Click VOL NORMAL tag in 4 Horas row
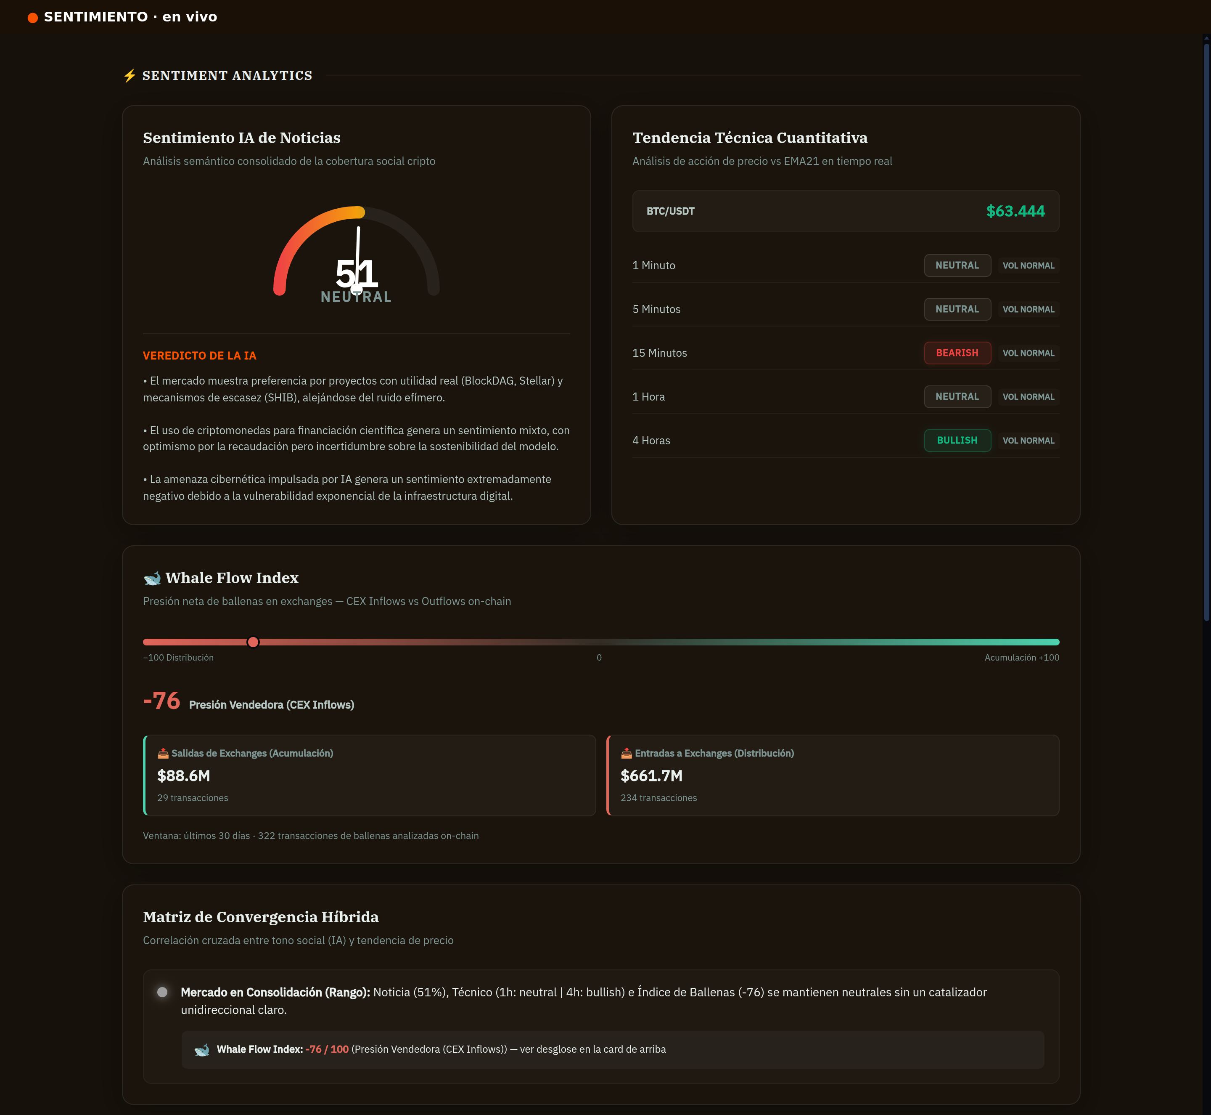1211x1115 pixels. 1028,441
